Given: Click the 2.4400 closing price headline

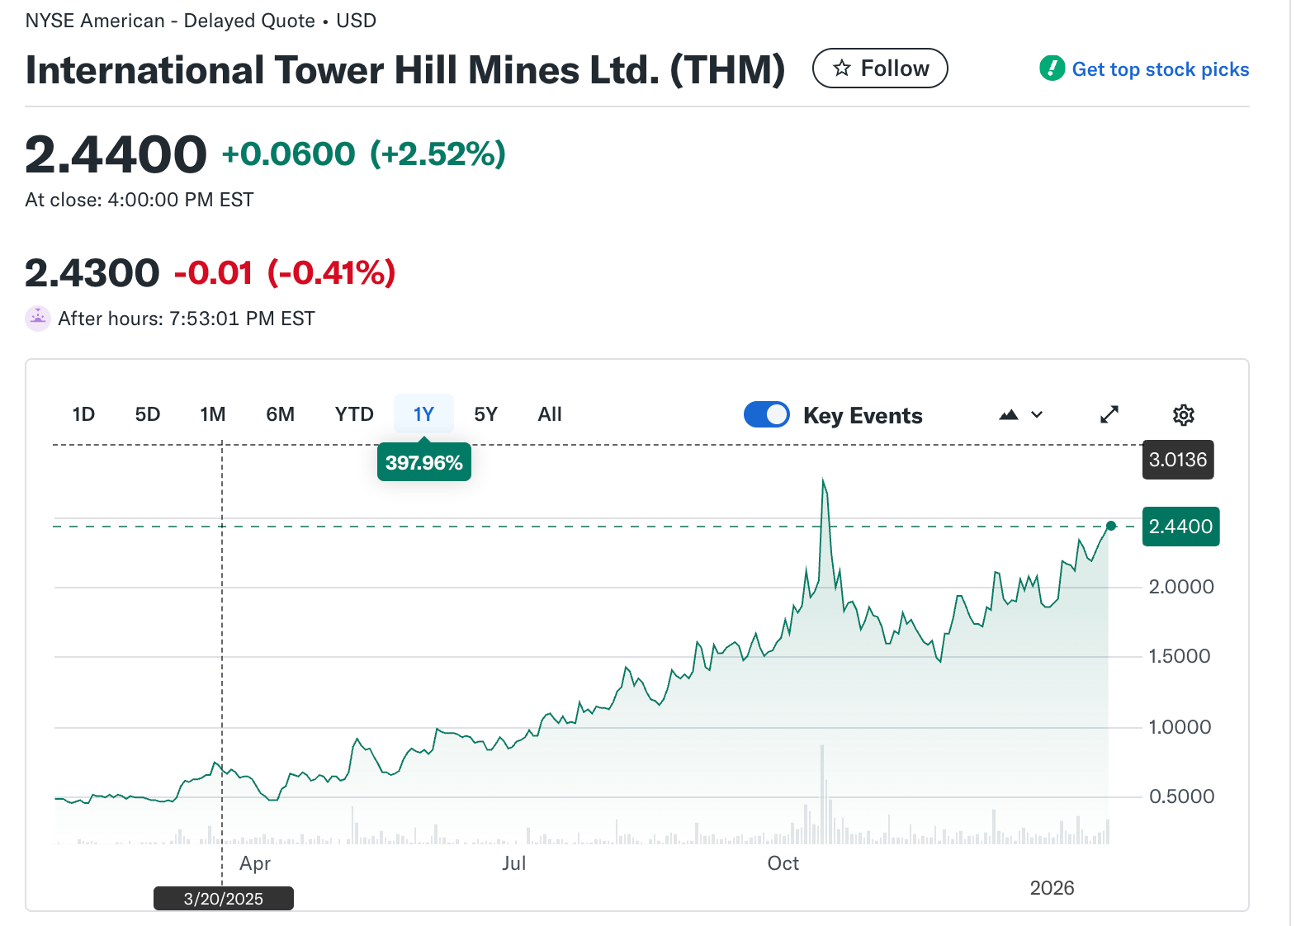Looking at the screenshot, I should click(x=116, y=154).
